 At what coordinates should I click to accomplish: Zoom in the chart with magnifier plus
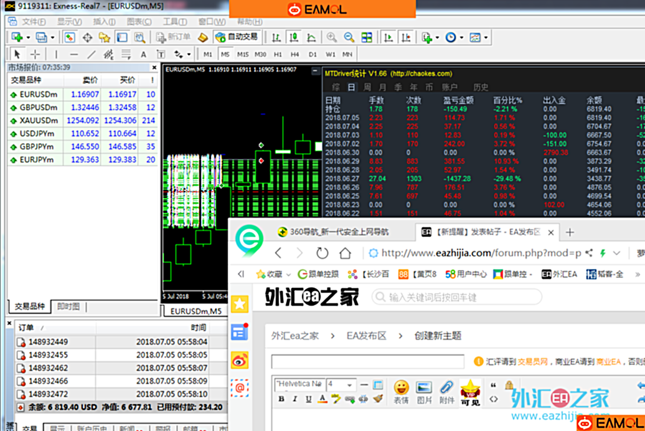click(332, 37)
